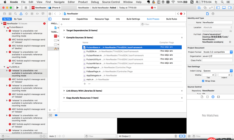Open the Auto variables scope dropdown

pos(53,136)
